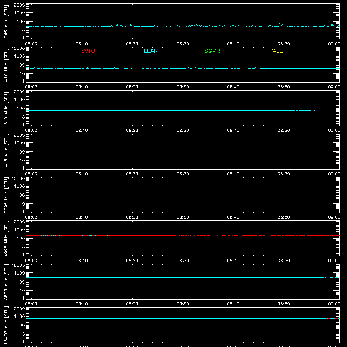Select the 8800 MHz [SFU] axis title
Image resolution: width=347 pixels, height=347 pixels.
(6, 282)
